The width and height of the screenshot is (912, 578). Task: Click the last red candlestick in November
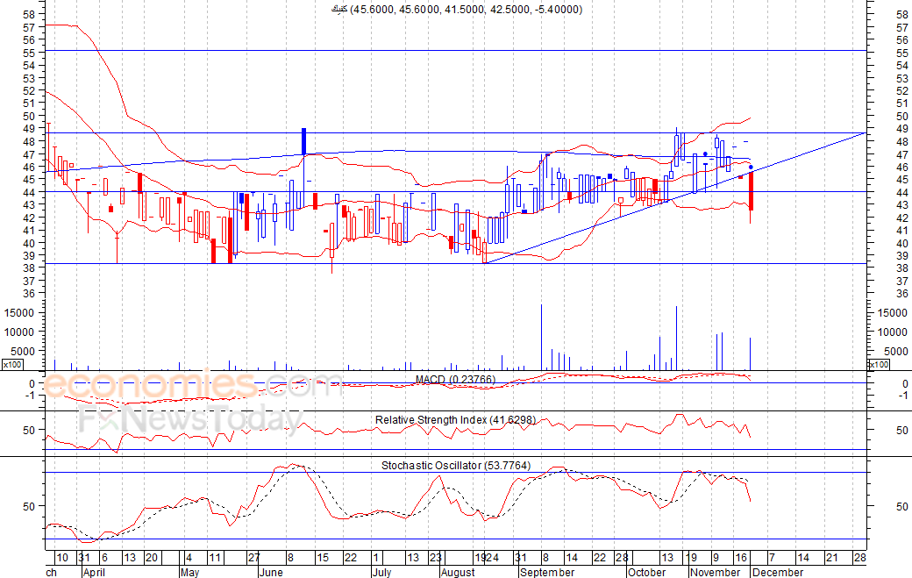[751, 190]
